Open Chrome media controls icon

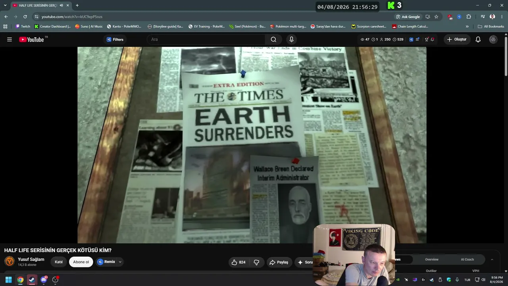pos(483,17)
